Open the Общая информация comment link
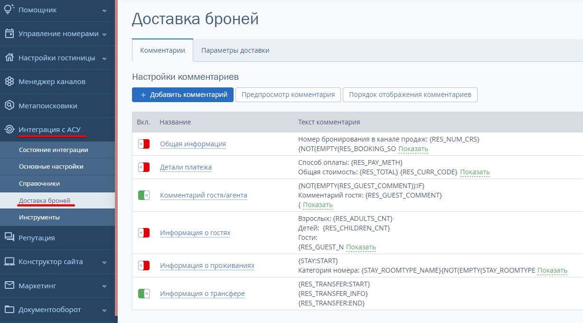Screen dimensions: 583x323 click(193, 144)
